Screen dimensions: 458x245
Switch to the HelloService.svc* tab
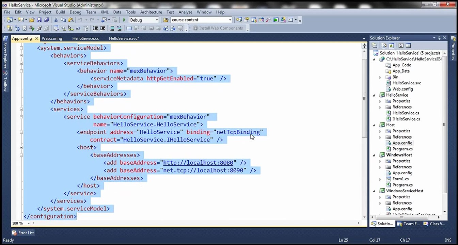pyautogui.click(x=124, y=38)
